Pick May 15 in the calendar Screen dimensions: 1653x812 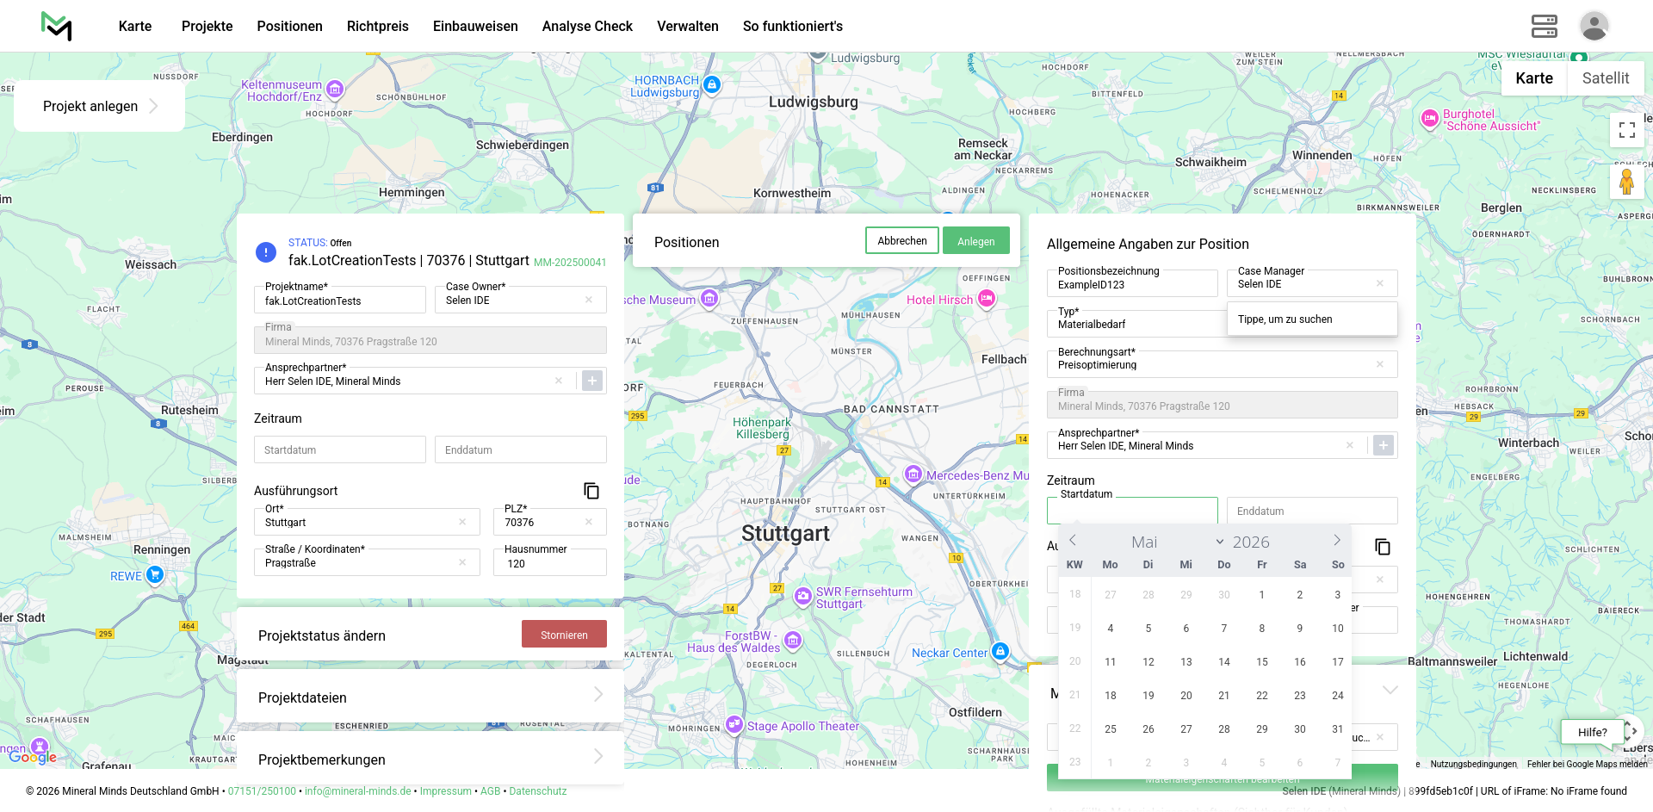click(1261, 662)
